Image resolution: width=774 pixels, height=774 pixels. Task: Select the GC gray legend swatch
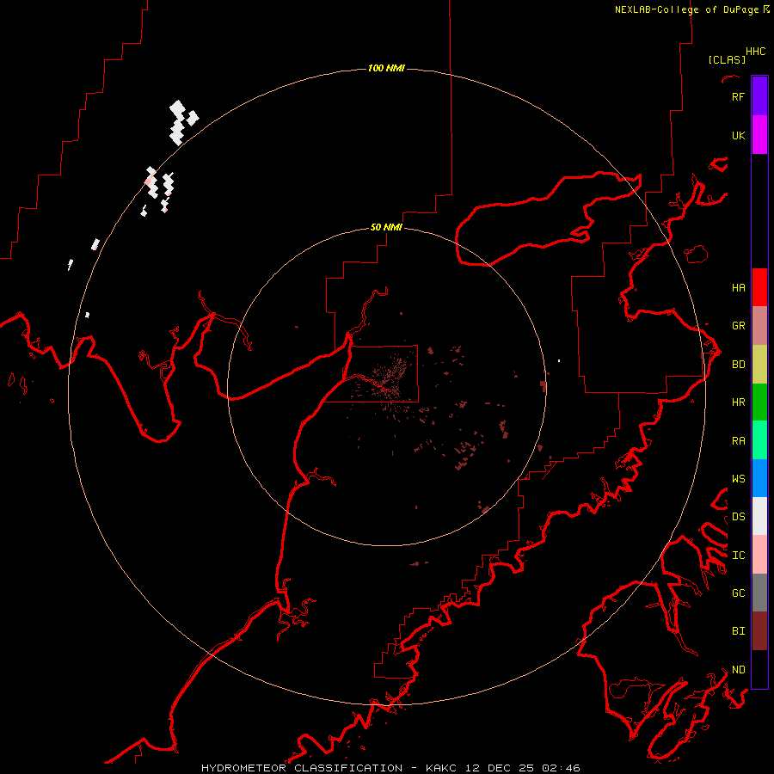pos(759,593)
